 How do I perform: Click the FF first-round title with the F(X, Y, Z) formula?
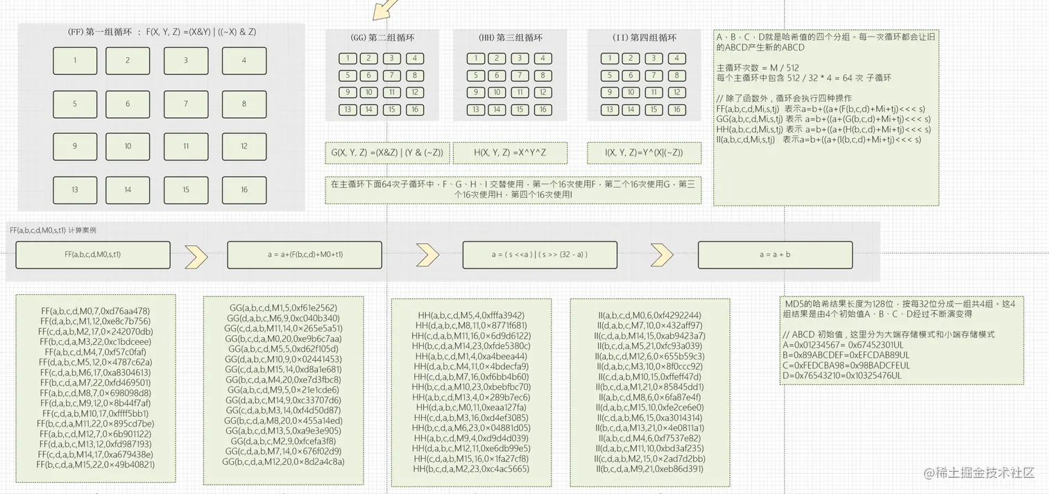click(162, 32)
